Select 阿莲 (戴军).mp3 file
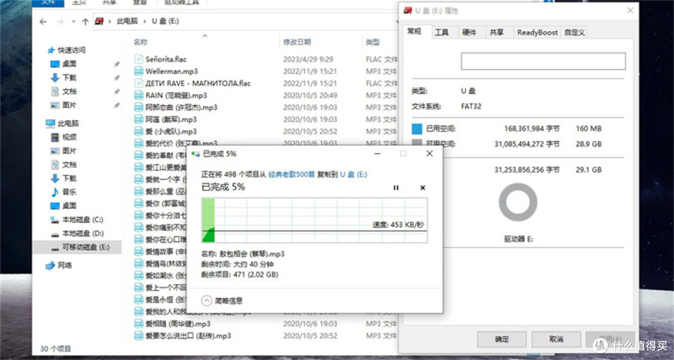The height and width of the screenshot is (360, 674). (171, 120)
